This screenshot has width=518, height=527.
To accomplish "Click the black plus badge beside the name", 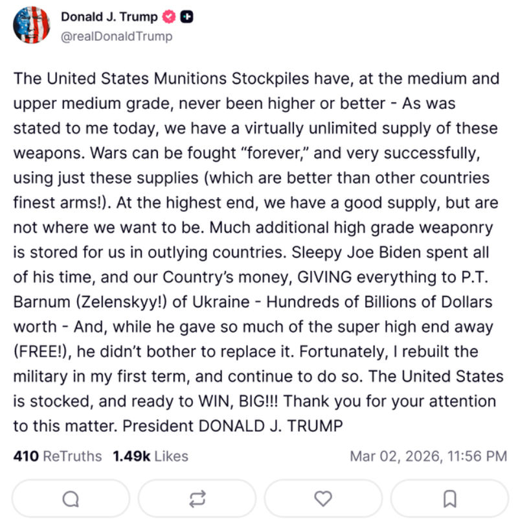I will click(x=188, y=18).
